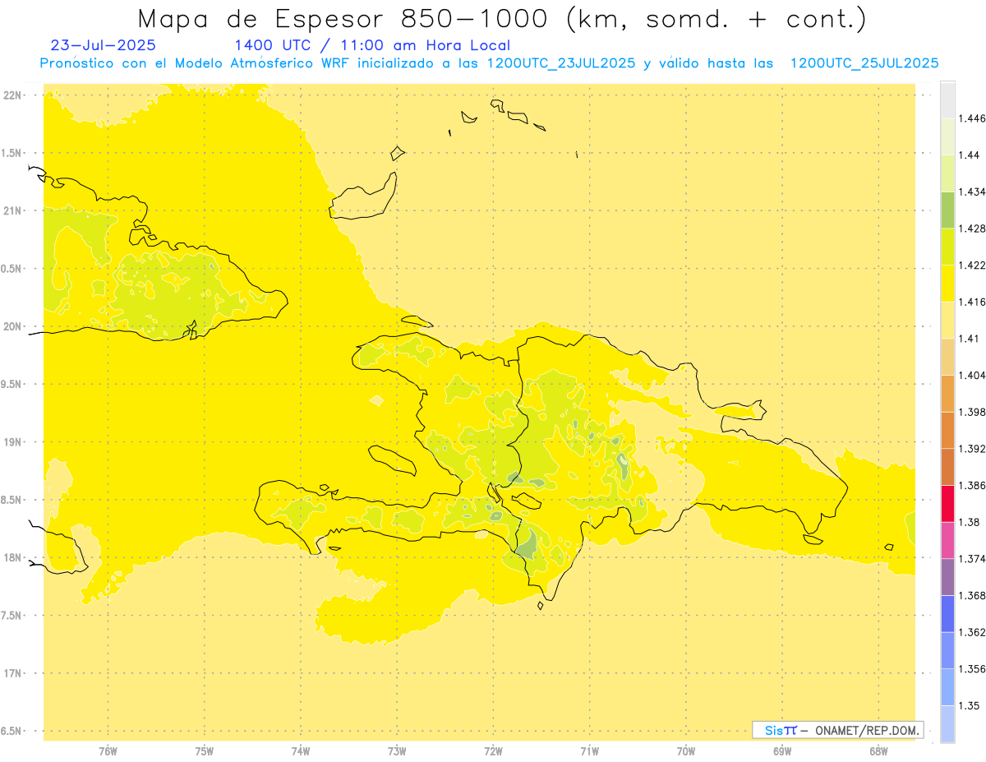Select the date label '23-Jul-2025'
Screen dimensions: 986x762
point(103,45)
